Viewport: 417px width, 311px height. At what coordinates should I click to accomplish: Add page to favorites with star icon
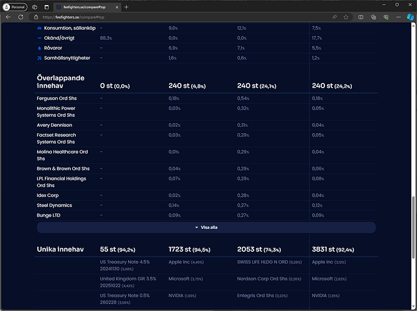click(x=346, y=17)
